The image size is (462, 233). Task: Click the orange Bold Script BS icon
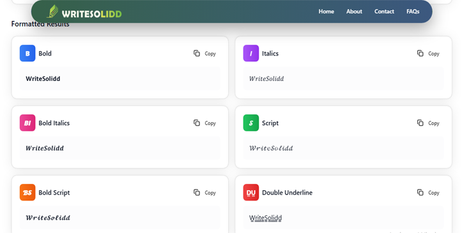(x=27, y=192)
